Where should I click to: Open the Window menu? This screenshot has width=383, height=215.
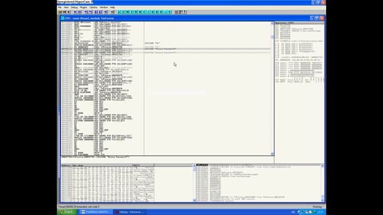click(104, 8)
